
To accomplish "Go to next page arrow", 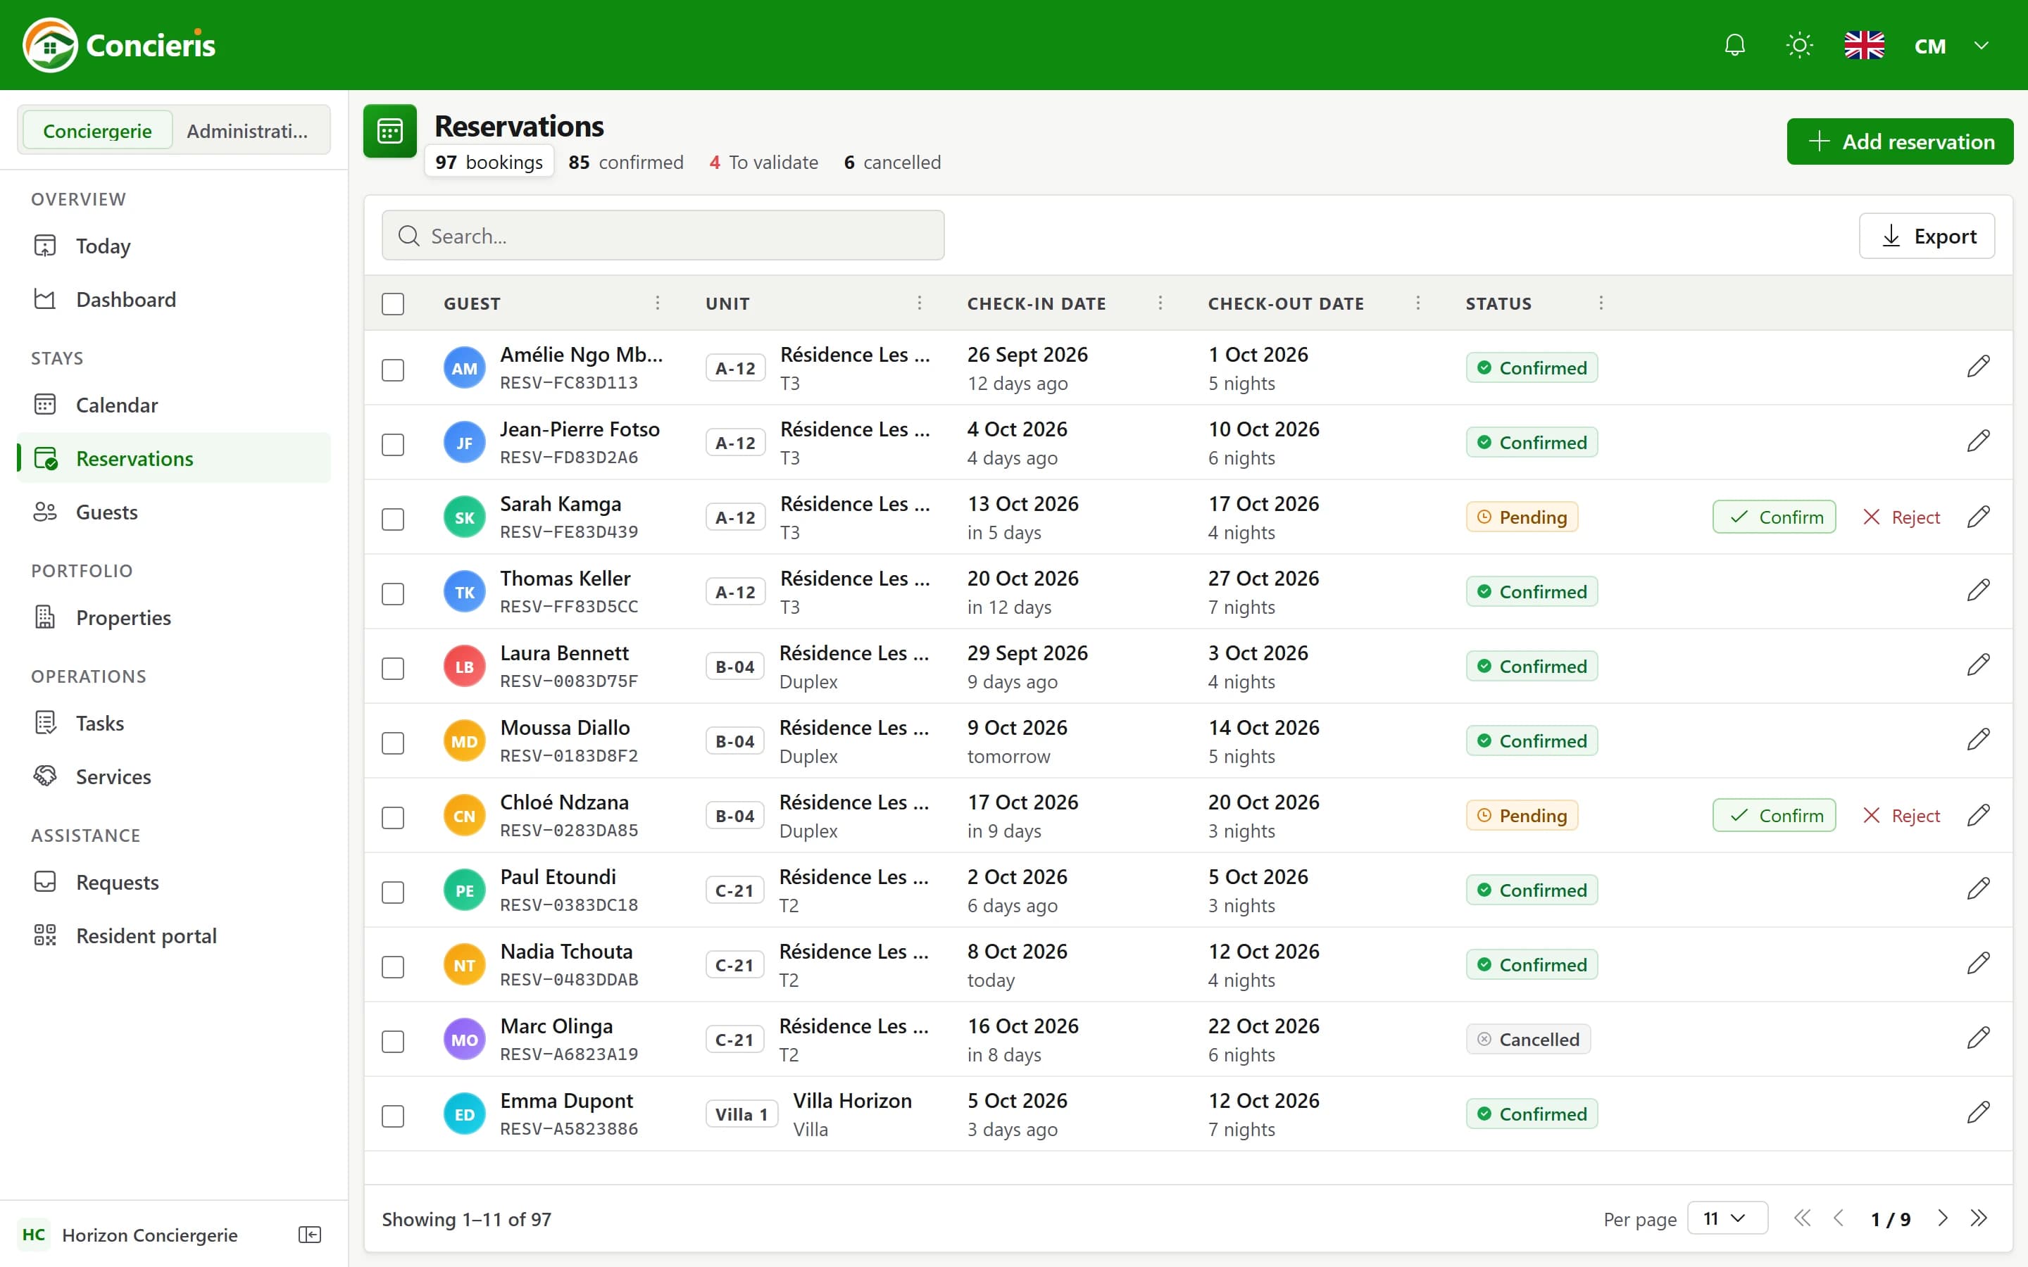I will (1941, 1218).
